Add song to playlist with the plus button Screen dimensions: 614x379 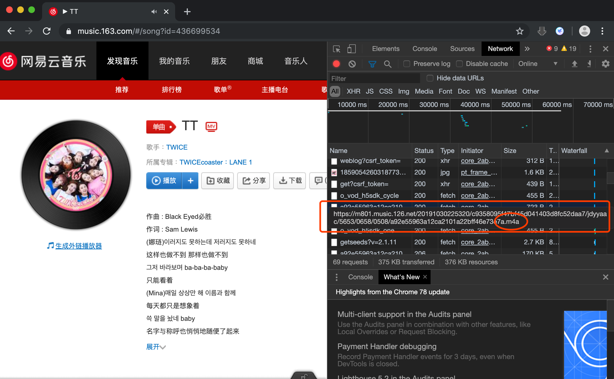click(190, 181)
